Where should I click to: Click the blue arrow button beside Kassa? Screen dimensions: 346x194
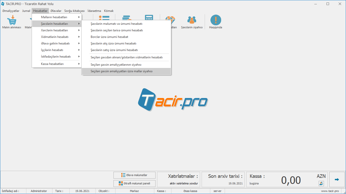(337, 180)
